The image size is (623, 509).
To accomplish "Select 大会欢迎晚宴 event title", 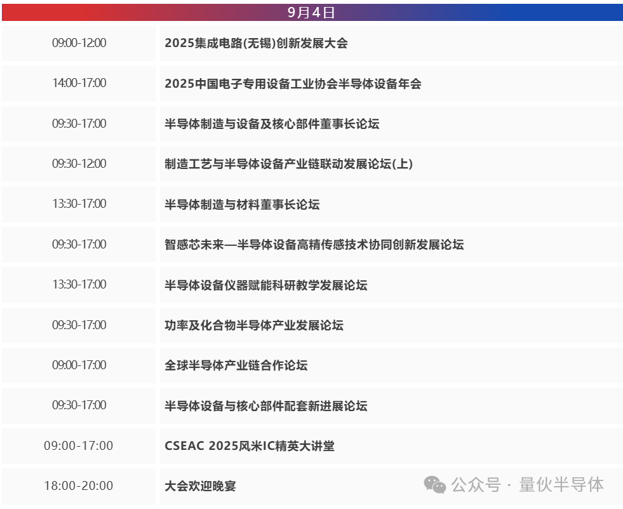I will [x=200, y=486].
